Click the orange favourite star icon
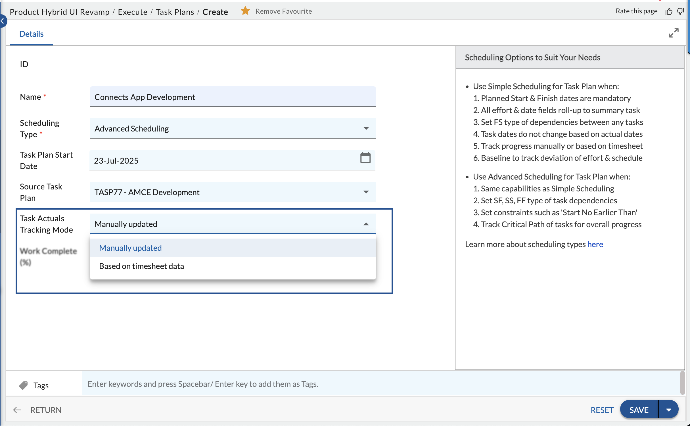690x426 pixels. (245, 11)
